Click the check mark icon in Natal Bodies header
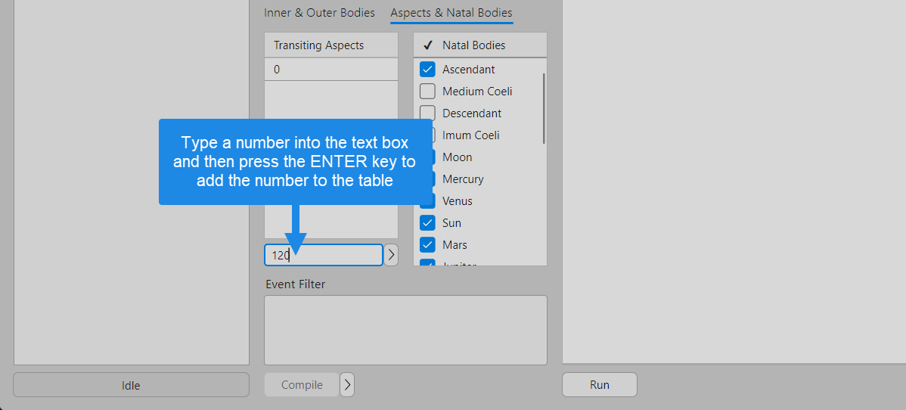The width and height of the screenshot is (906, 410). pos(427,45)
